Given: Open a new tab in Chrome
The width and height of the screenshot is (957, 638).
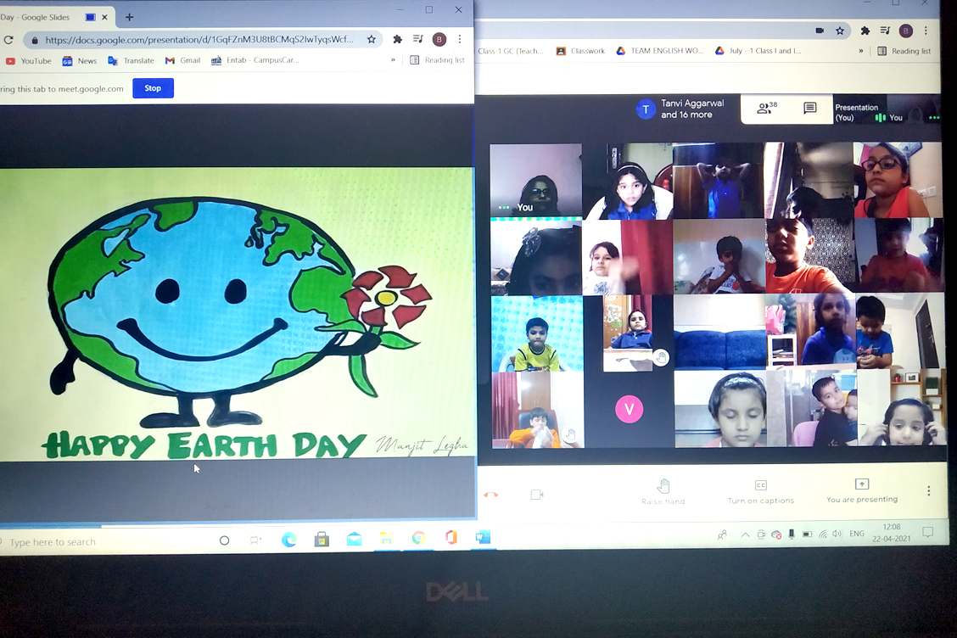Looking at the screenshot, I should point(129,17).
